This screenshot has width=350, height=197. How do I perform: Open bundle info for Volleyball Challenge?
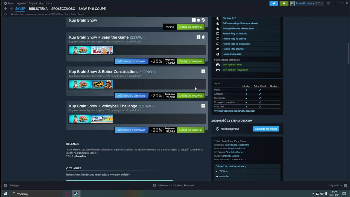[x=131, y=130]
